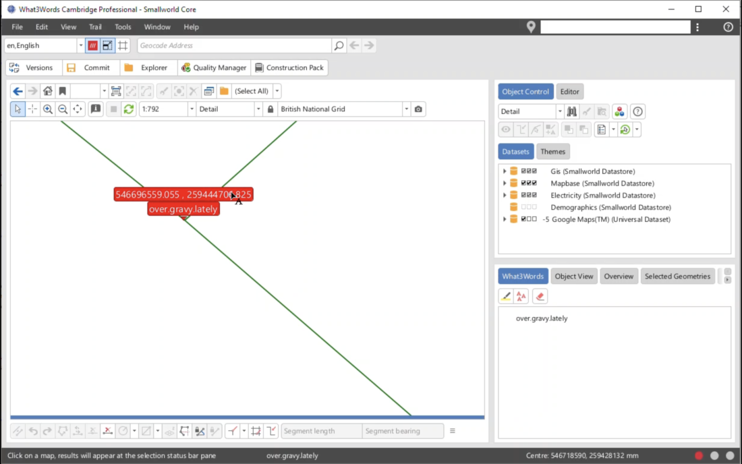742x464 pixels.
Task: Open the vertical three-dot menu
Action: click(x=697, y=27)
